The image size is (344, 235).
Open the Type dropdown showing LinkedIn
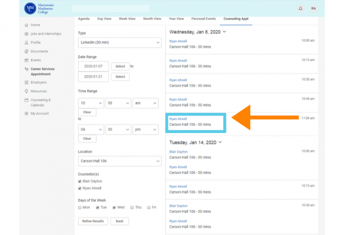click(119, 42)
